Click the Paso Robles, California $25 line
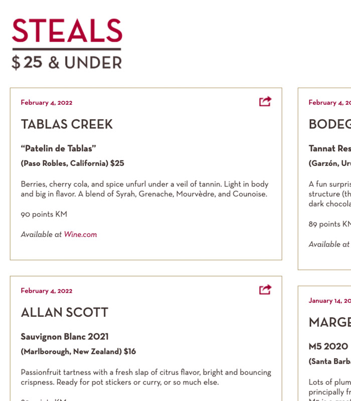The image size is (351, 401). (x=72, y=163)
